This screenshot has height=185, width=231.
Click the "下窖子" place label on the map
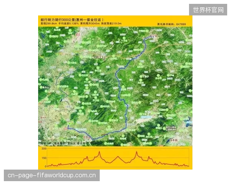(146, 77)
